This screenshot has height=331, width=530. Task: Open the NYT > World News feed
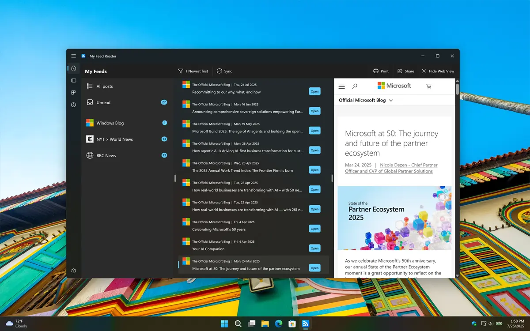pos(127,139)
